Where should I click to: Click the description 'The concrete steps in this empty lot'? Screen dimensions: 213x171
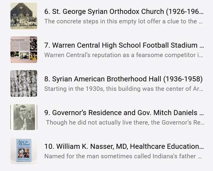[123, 21]
